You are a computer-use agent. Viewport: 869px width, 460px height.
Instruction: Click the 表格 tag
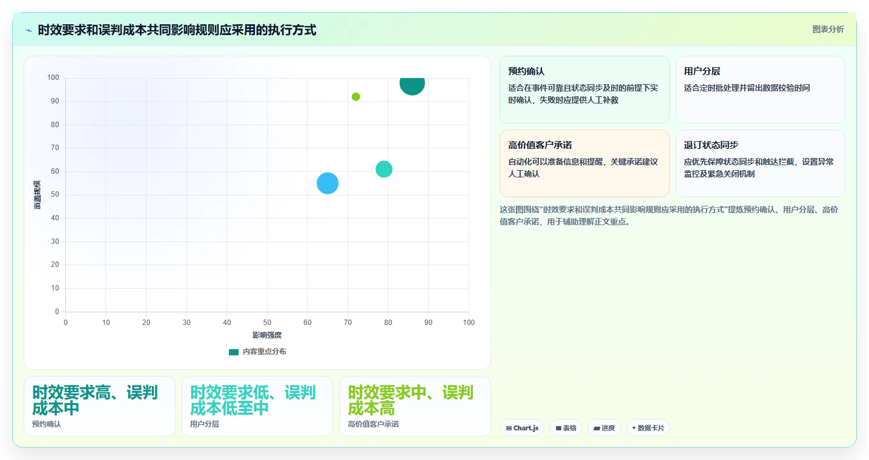point(566,428)
